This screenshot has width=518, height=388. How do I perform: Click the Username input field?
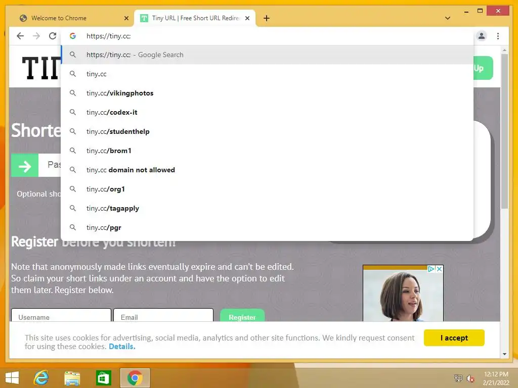pyautogui.click(x=61, y=315)
